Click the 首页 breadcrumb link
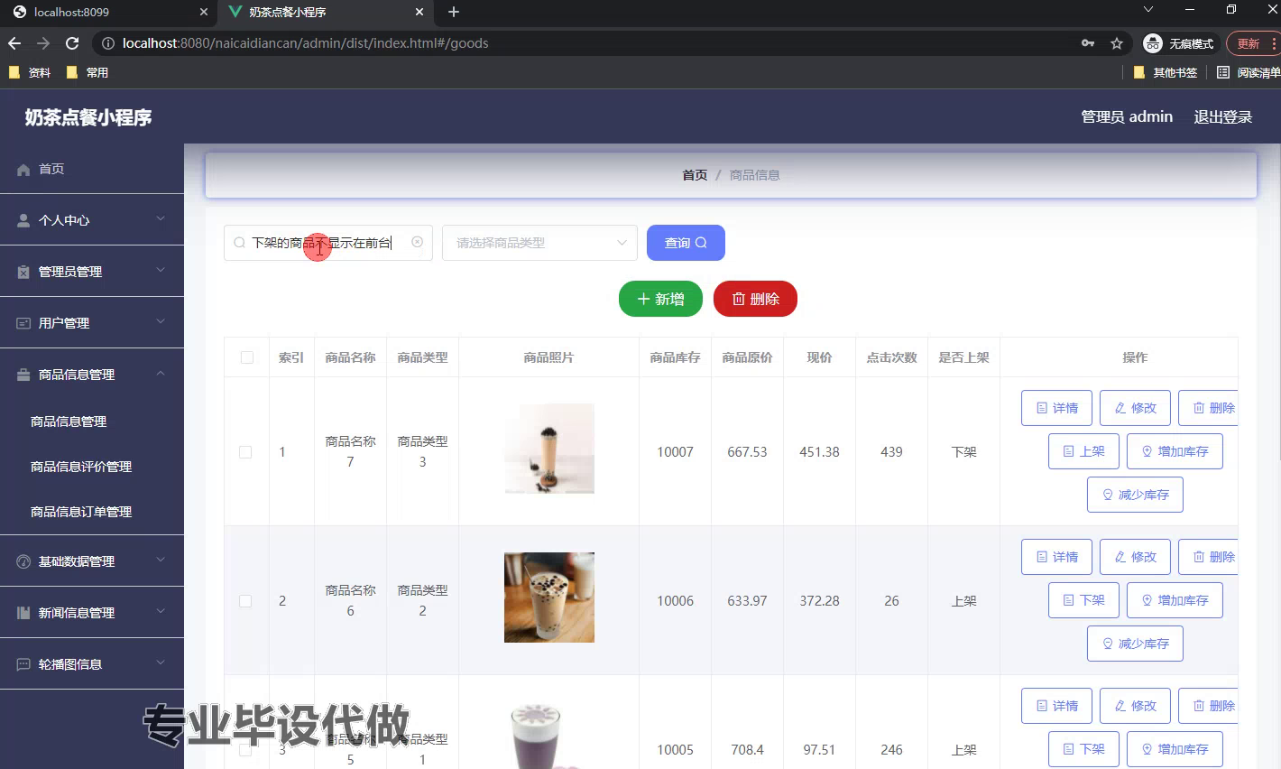Viewport: 1281px width, 769px height. 695,175
